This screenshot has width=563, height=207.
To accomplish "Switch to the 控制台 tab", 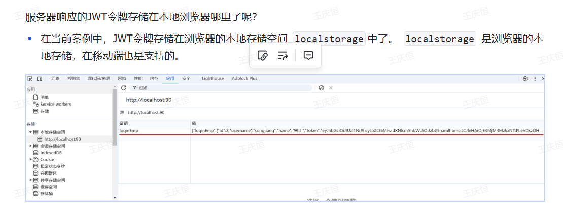I will (x=74, y=79).
